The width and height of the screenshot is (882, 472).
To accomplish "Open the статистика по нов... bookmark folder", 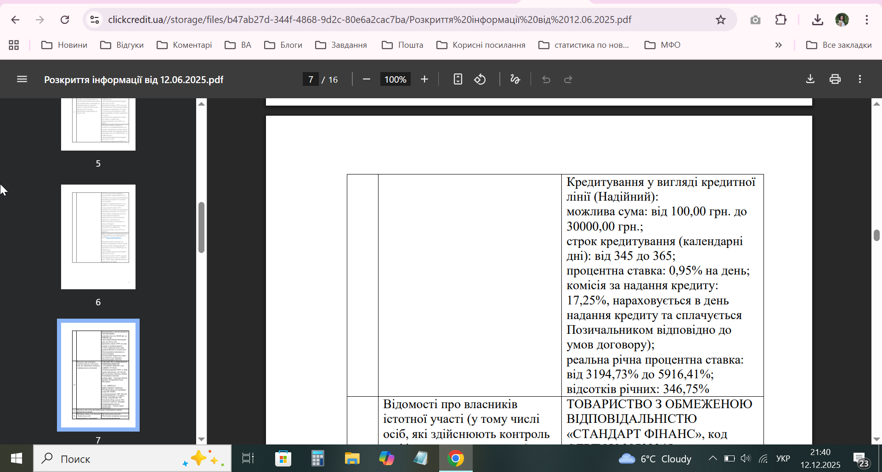I will tap(583, 45).
